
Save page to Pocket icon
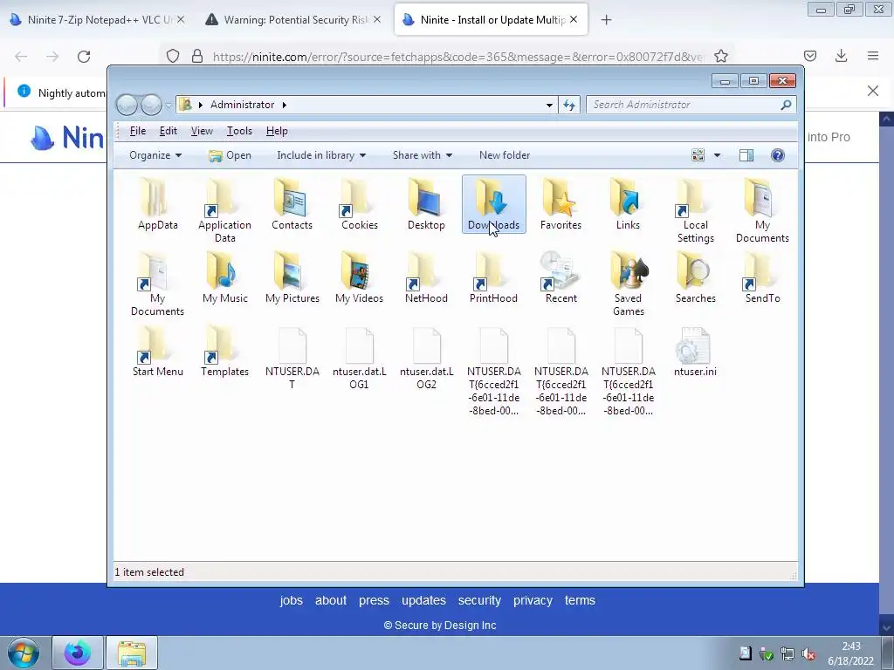(809, 56)
